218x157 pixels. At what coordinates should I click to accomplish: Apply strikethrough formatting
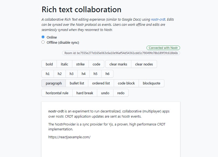[x=80, y=64]
